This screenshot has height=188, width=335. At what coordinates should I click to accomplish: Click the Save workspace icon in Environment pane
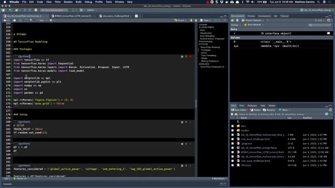click(x=237, y=20)
